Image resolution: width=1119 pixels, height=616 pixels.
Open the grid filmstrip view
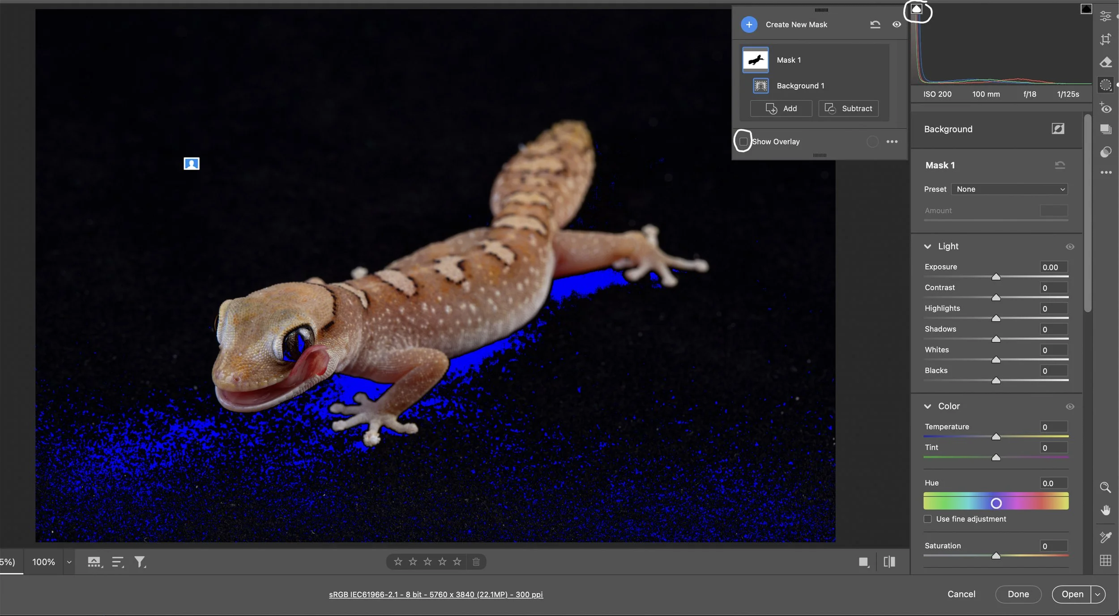tap(1105, 560)
